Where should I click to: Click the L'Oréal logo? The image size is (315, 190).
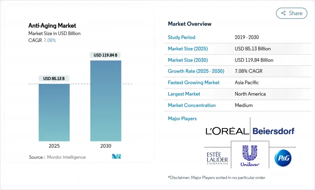pyautogui.click(x=227, y=131)
